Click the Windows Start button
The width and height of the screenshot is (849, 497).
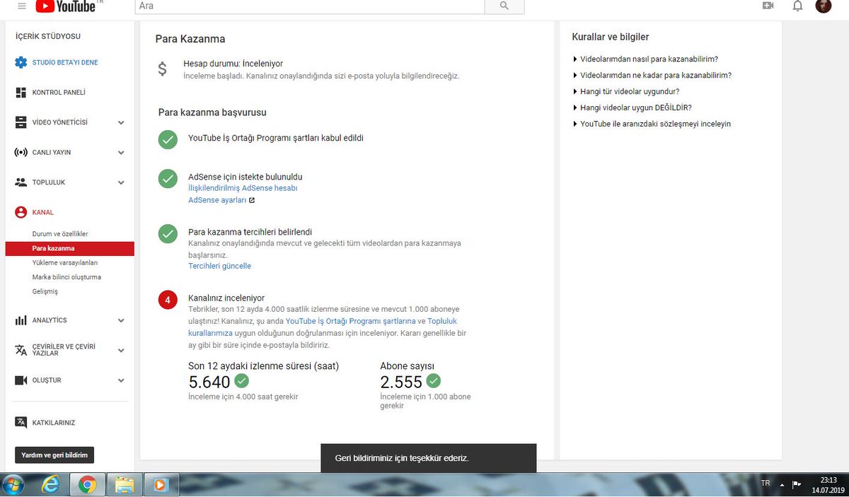tap(13, 485)
